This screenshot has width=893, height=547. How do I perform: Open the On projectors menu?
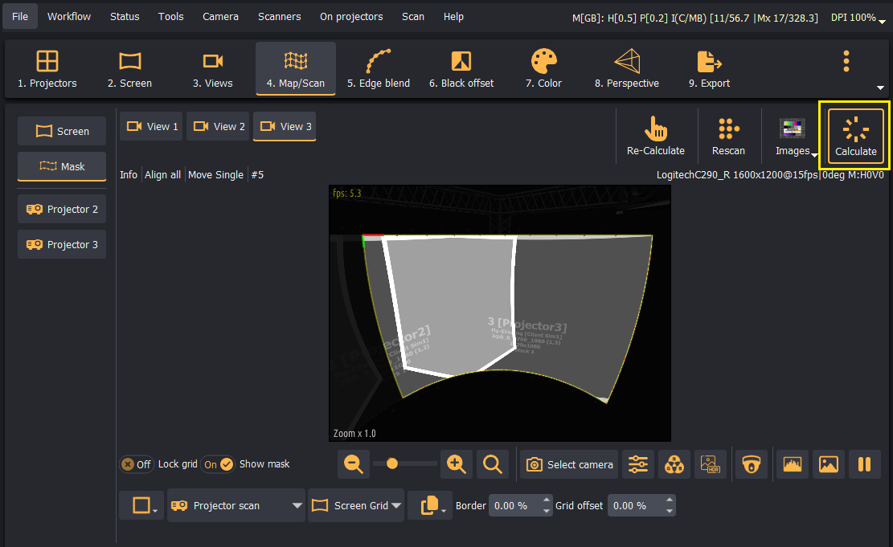[x=351, y=17]
